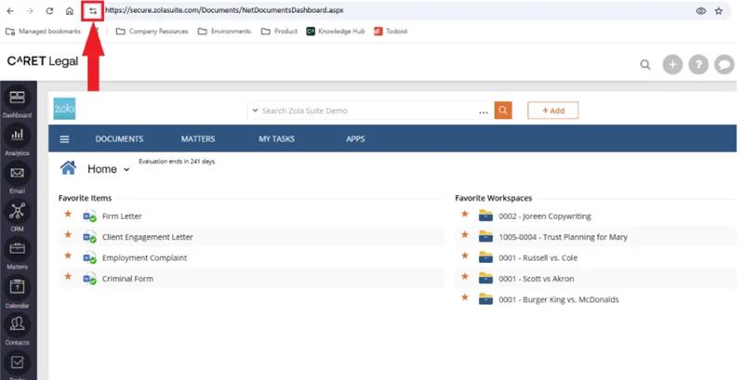Open the MATTERS menu
This screenshot has width=744, height=380.
coord(198,138)
